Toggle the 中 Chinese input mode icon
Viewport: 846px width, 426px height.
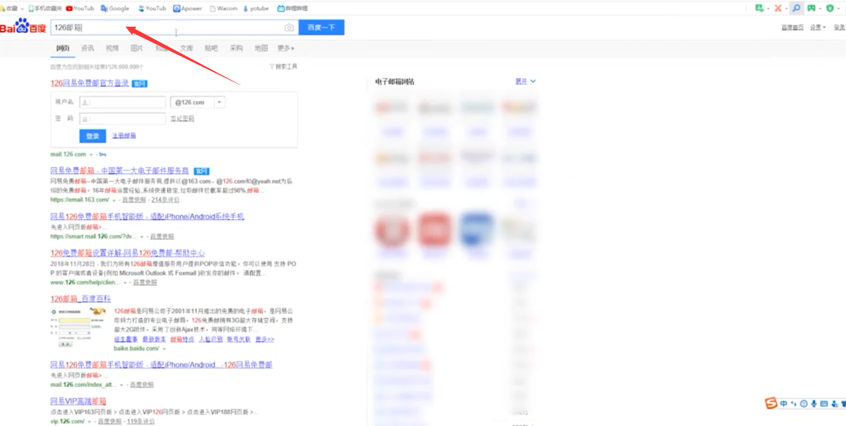click(x=784, y=404)
